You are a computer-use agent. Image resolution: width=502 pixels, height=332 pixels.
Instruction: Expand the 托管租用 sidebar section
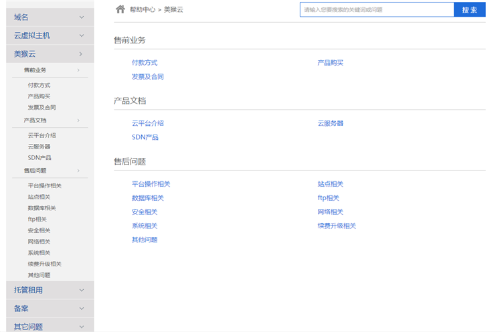[50, 290]
